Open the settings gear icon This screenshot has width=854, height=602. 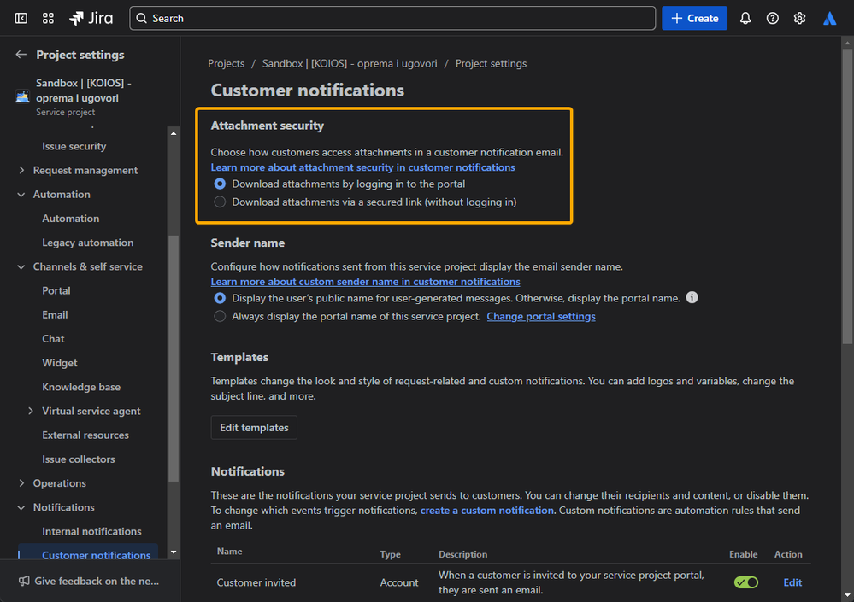(x=800, y=18)
